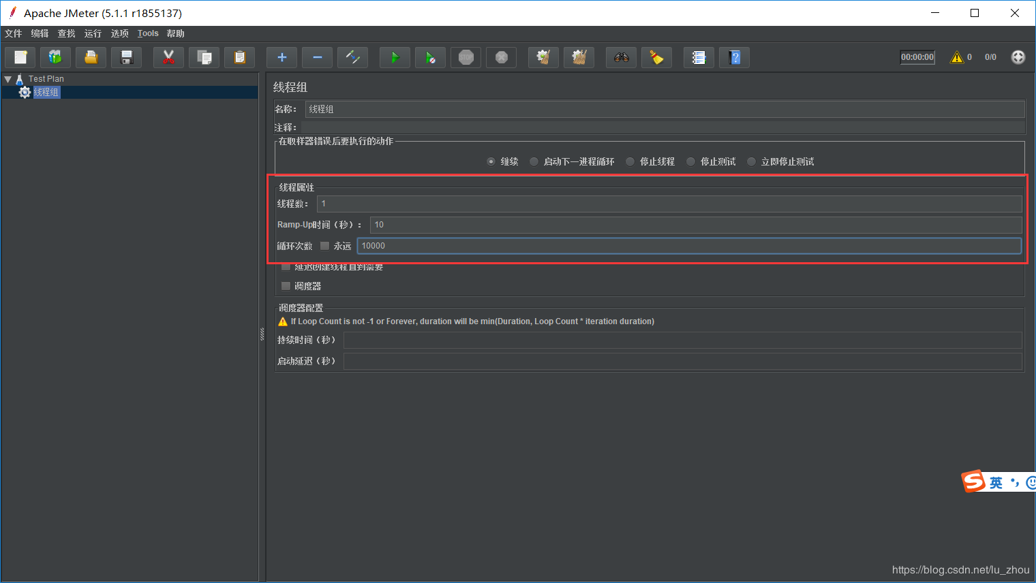Collapse the Test Plan tree node
Viewport: 1036px width, 583px height.
pos(8,79)
